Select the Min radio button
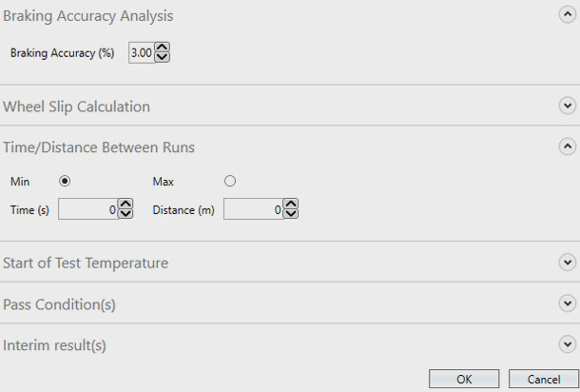This screenshot has height=392, width=580. coord(66,181)
